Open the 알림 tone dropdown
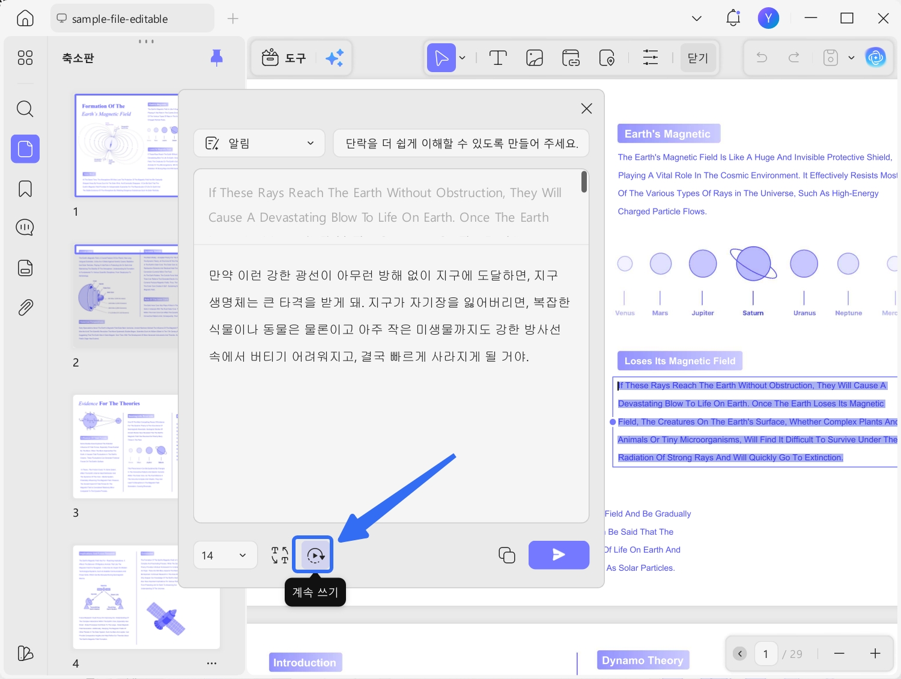The image size is (901, 679). pyautogui.click(x=259, y=143)
